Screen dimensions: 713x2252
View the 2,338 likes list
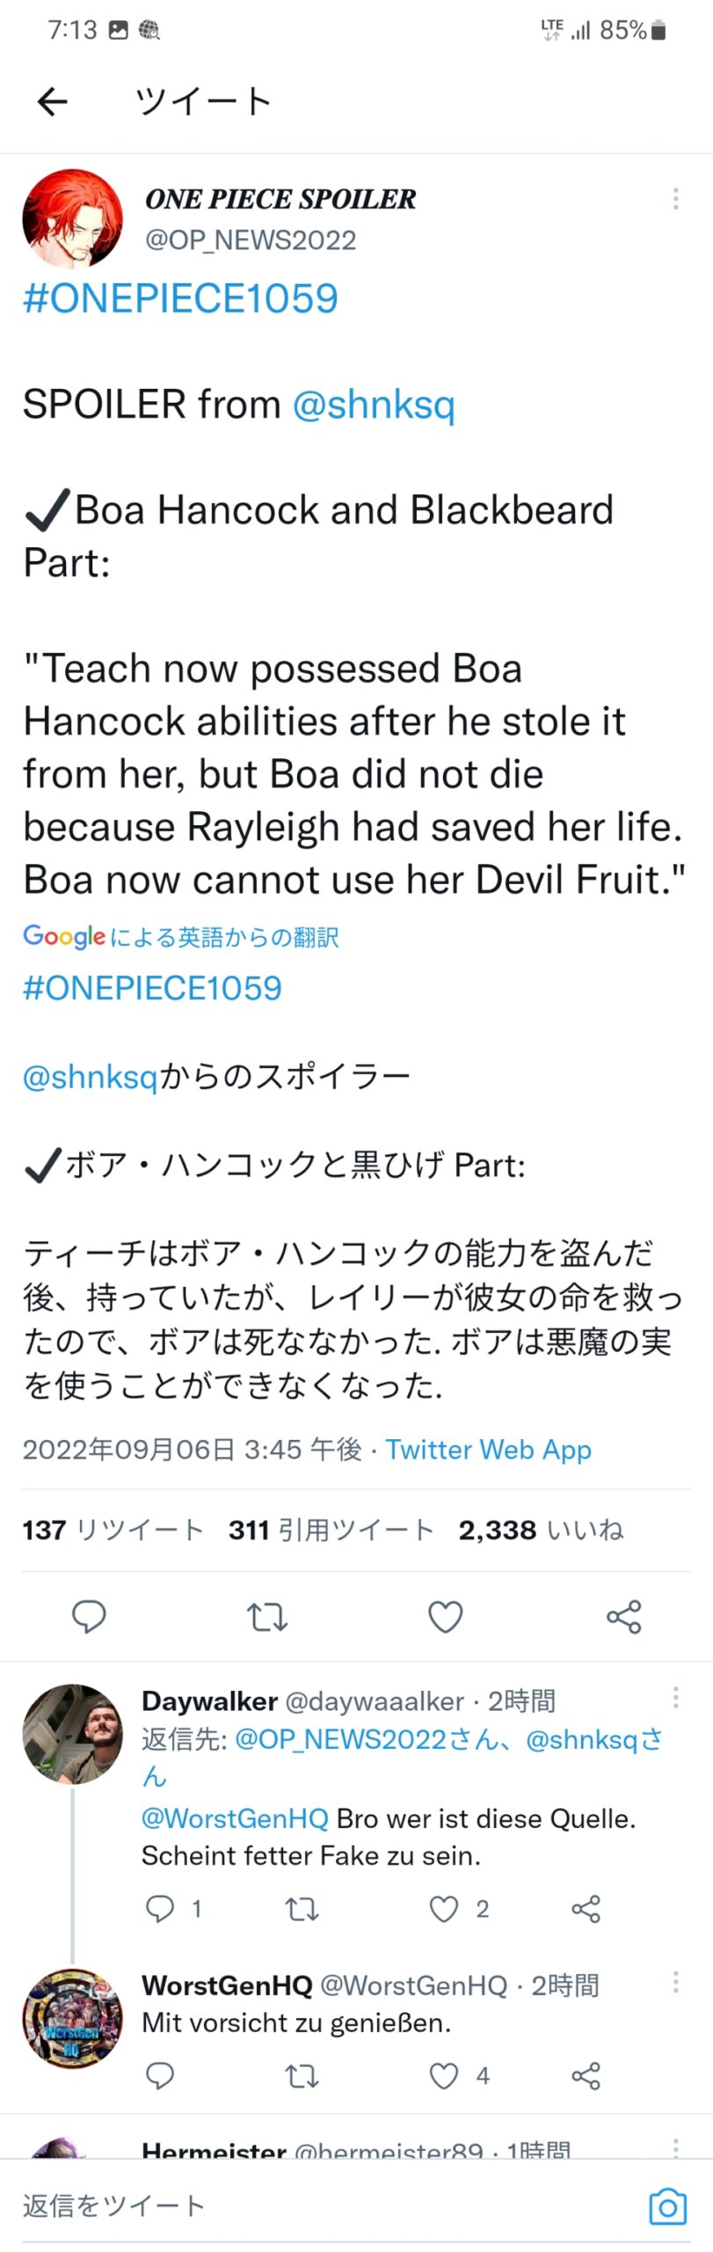[541, 1530]
